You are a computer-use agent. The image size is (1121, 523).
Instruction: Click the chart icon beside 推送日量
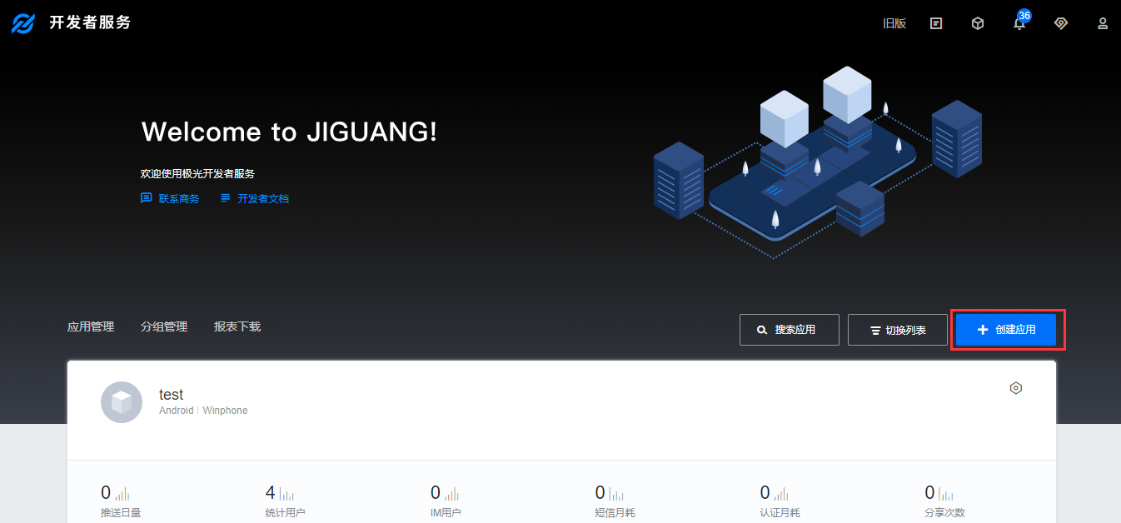pyautogui.click(x=122, y=494)
